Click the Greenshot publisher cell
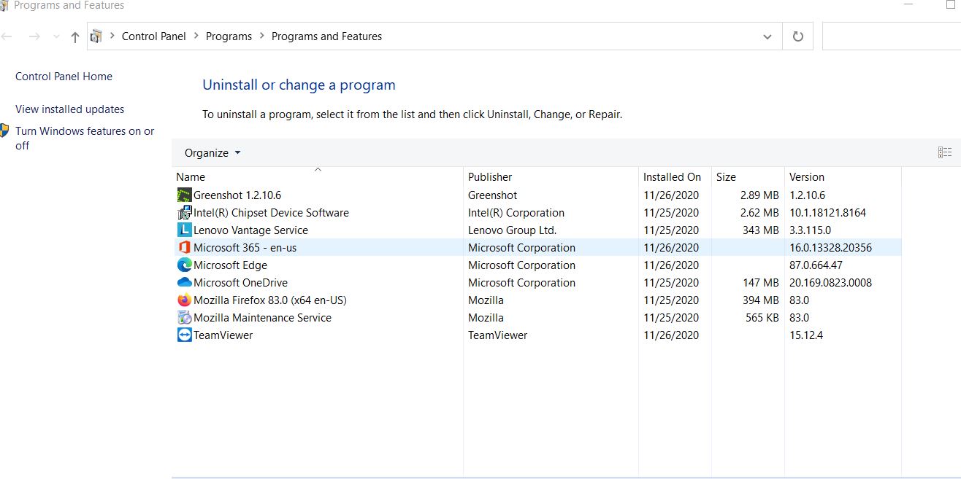The image size is (961, 479). pos(492,195)
